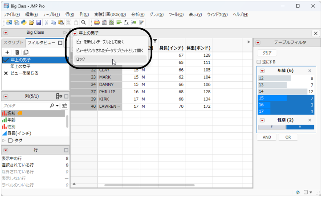Select ビューを閉じる in filter view list
The height and width of the screenshot is (197, 322).
click(24, 73)
